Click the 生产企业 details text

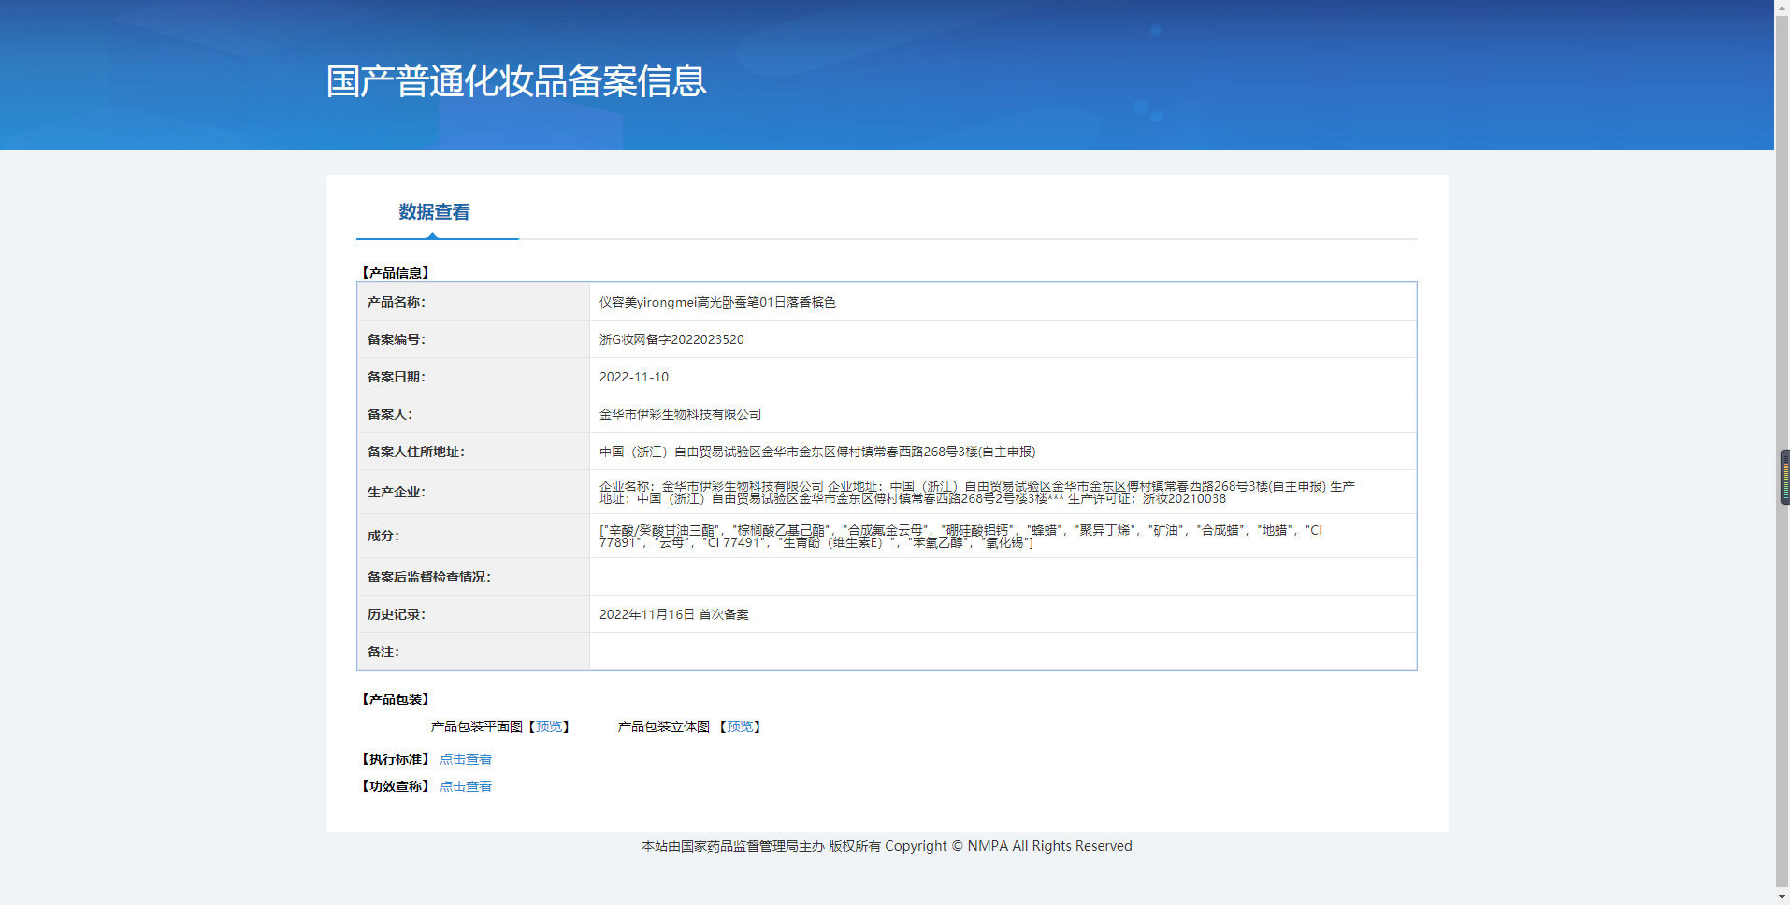coord(977,493)
